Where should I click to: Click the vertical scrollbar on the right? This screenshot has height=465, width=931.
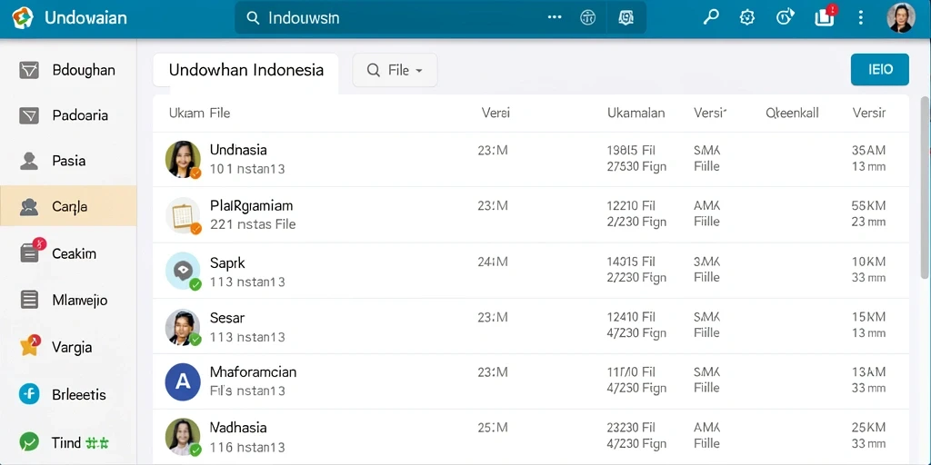(925, 187)
